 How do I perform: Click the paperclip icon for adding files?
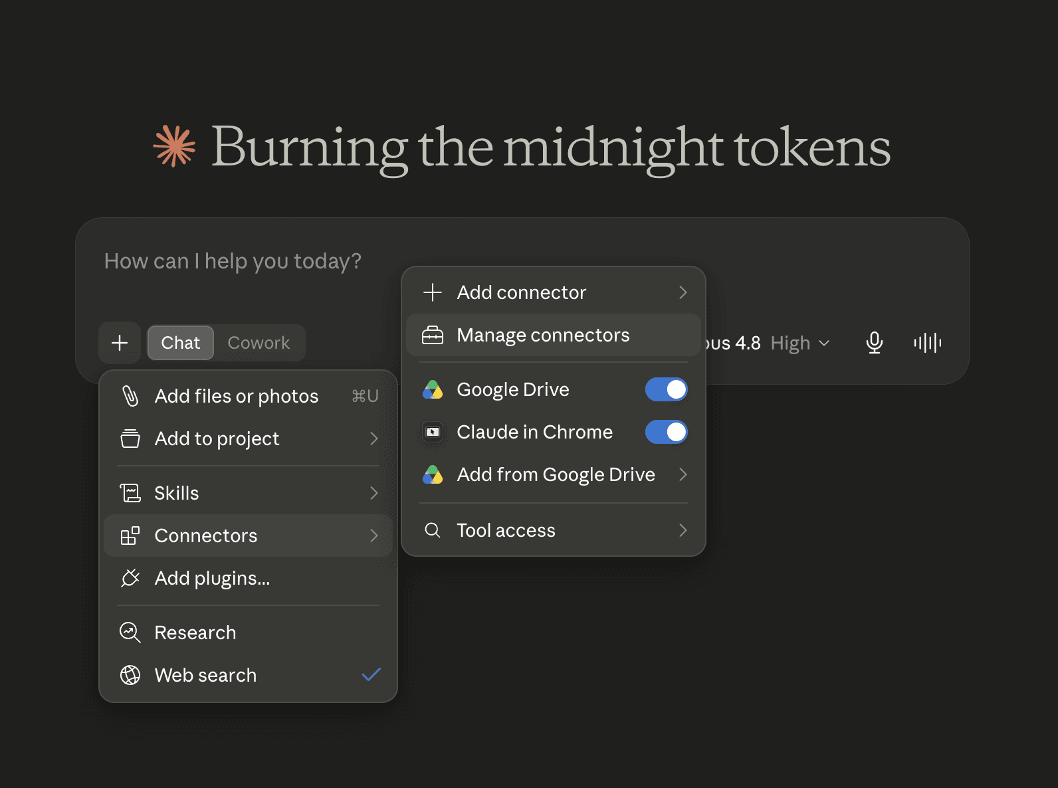pyautogui.click(x=130, y=396)
